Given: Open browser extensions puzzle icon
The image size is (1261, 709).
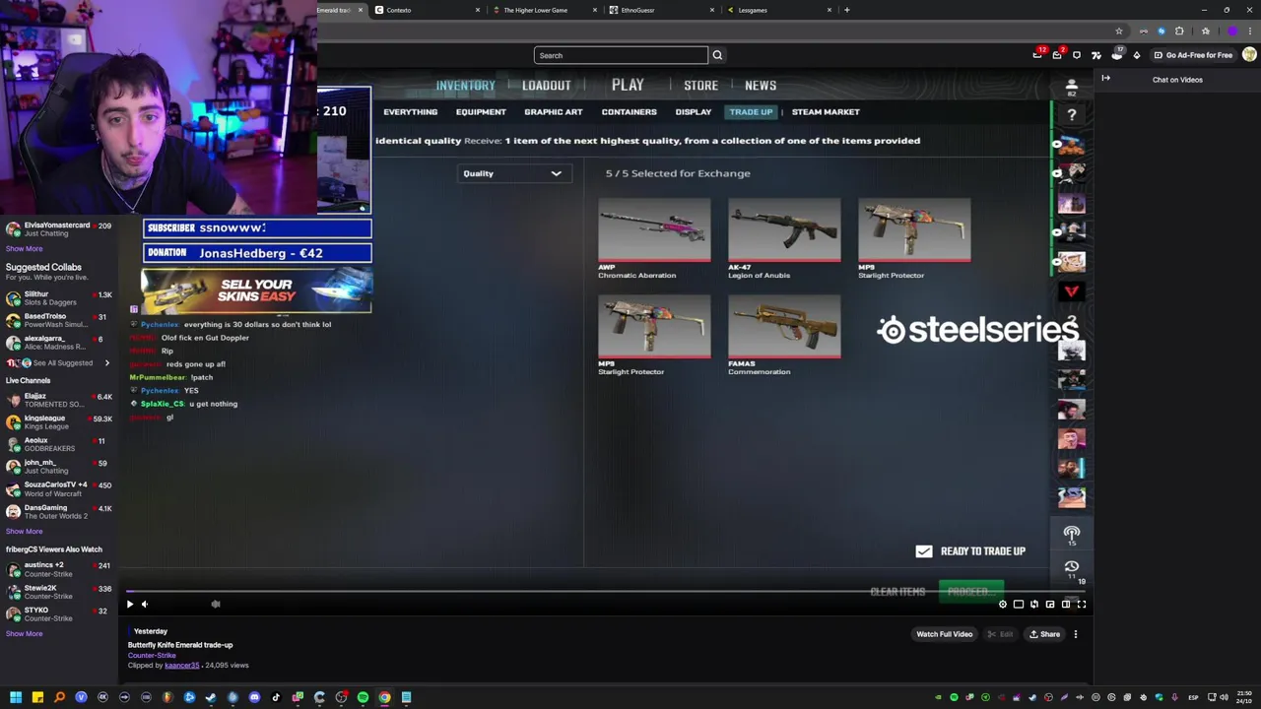Looking at the screenshot, I should coord(1179,32).
